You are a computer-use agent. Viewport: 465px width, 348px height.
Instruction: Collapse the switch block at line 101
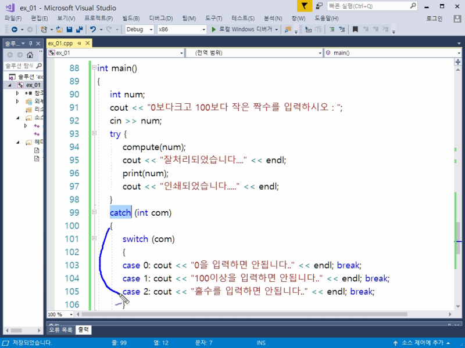(94, 238)
